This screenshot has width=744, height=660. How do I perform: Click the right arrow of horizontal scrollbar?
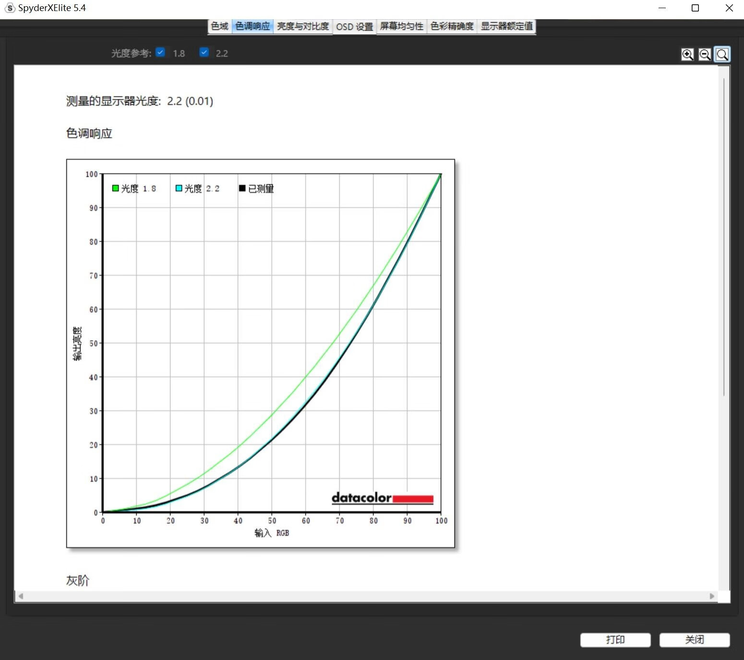[x=712, y=596]
